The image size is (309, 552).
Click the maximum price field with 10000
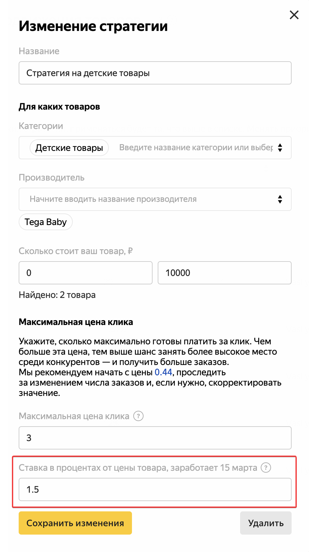pos(224,273)
